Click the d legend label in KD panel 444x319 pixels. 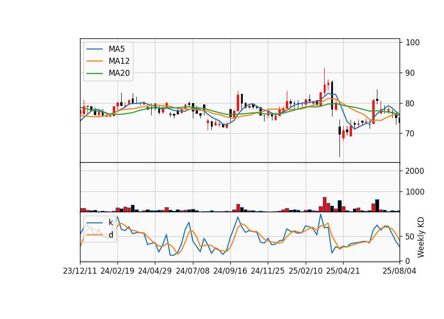111,235
